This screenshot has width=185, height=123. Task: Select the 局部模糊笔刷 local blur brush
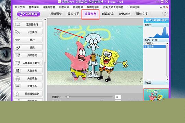(x=28, y=94)
